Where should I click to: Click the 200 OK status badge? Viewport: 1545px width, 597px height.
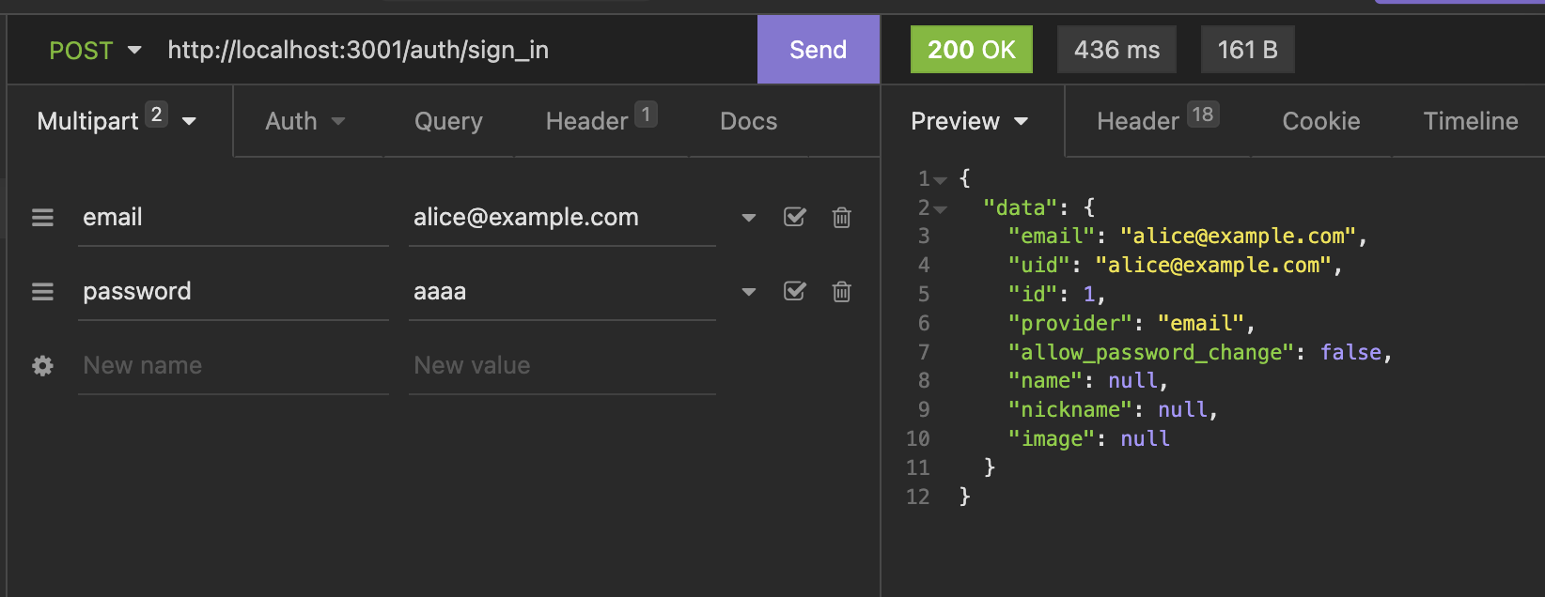click(x=971, y=50)
